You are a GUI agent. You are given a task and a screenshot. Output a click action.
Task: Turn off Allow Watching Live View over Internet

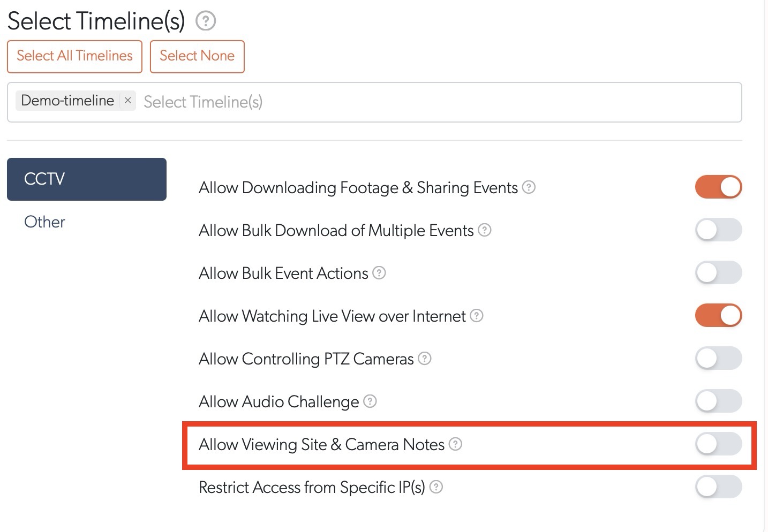(x=718, y=316)
